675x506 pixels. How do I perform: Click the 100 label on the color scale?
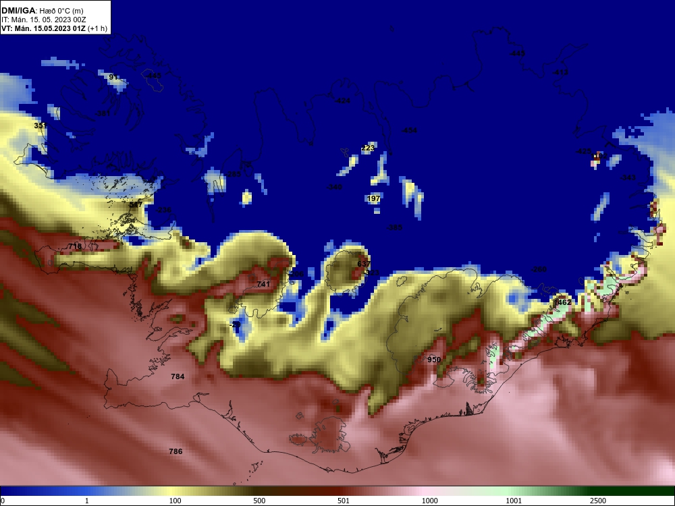pyautogui.click(x=175, y=501)
